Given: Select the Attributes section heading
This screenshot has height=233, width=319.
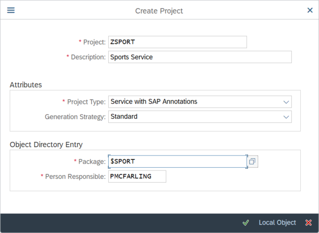Looking at the screenshot, I should (26, 85).
